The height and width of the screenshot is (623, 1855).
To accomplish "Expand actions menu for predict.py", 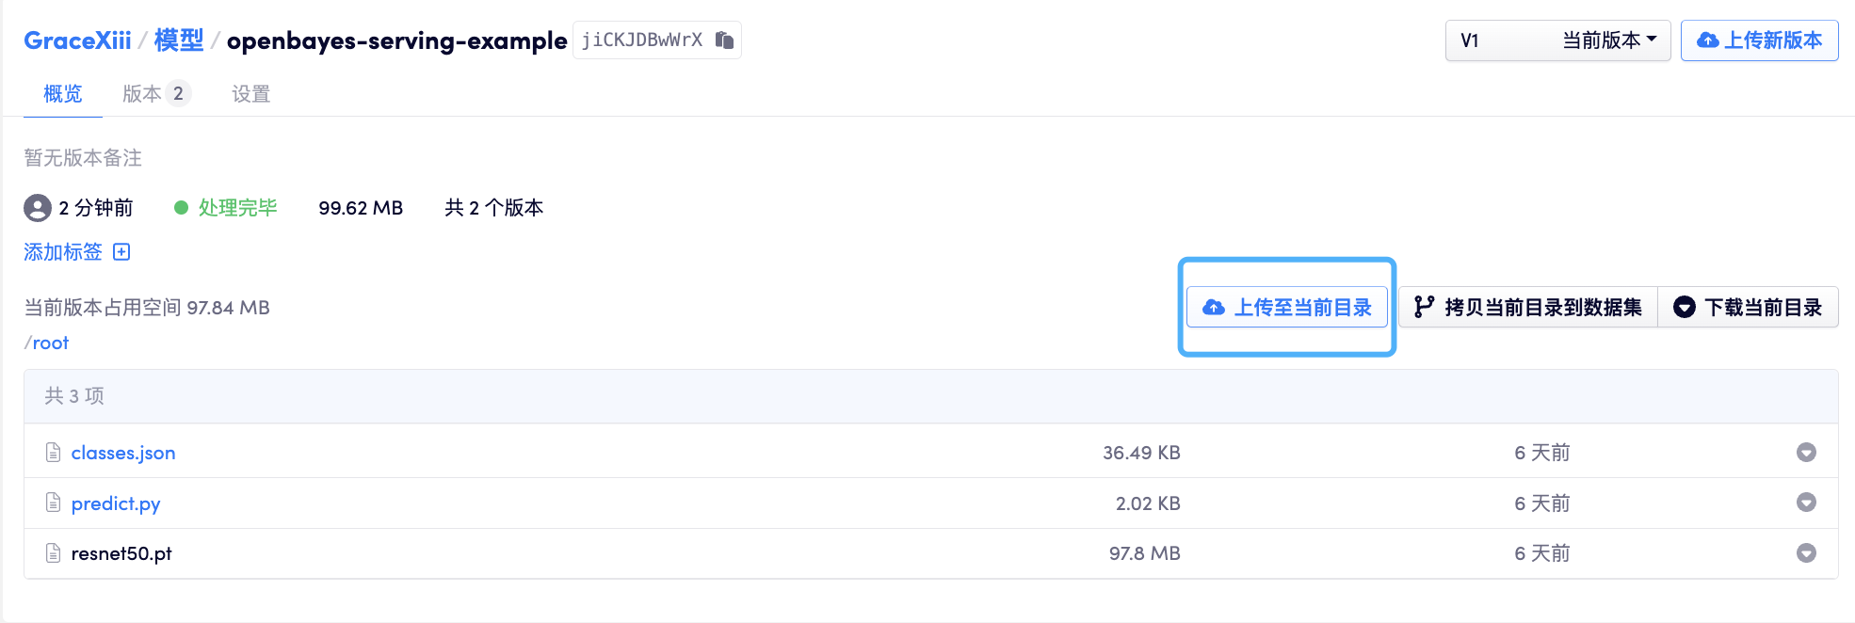I will tap(1805, 503).
